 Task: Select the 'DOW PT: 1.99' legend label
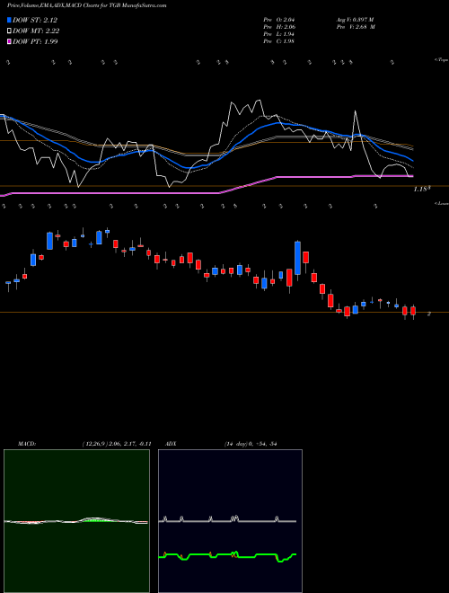click(35, 41)
